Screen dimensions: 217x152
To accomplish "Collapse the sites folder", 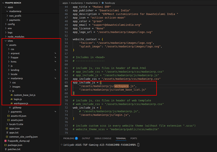I will click(x=5, y=41).
